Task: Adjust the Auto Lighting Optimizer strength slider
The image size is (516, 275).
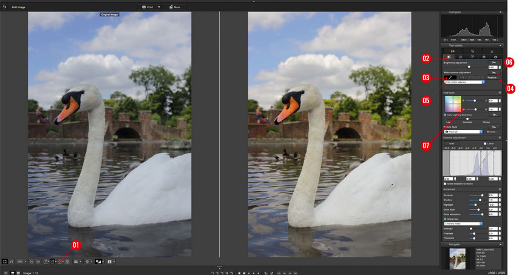Action: [x=467, y=119]
